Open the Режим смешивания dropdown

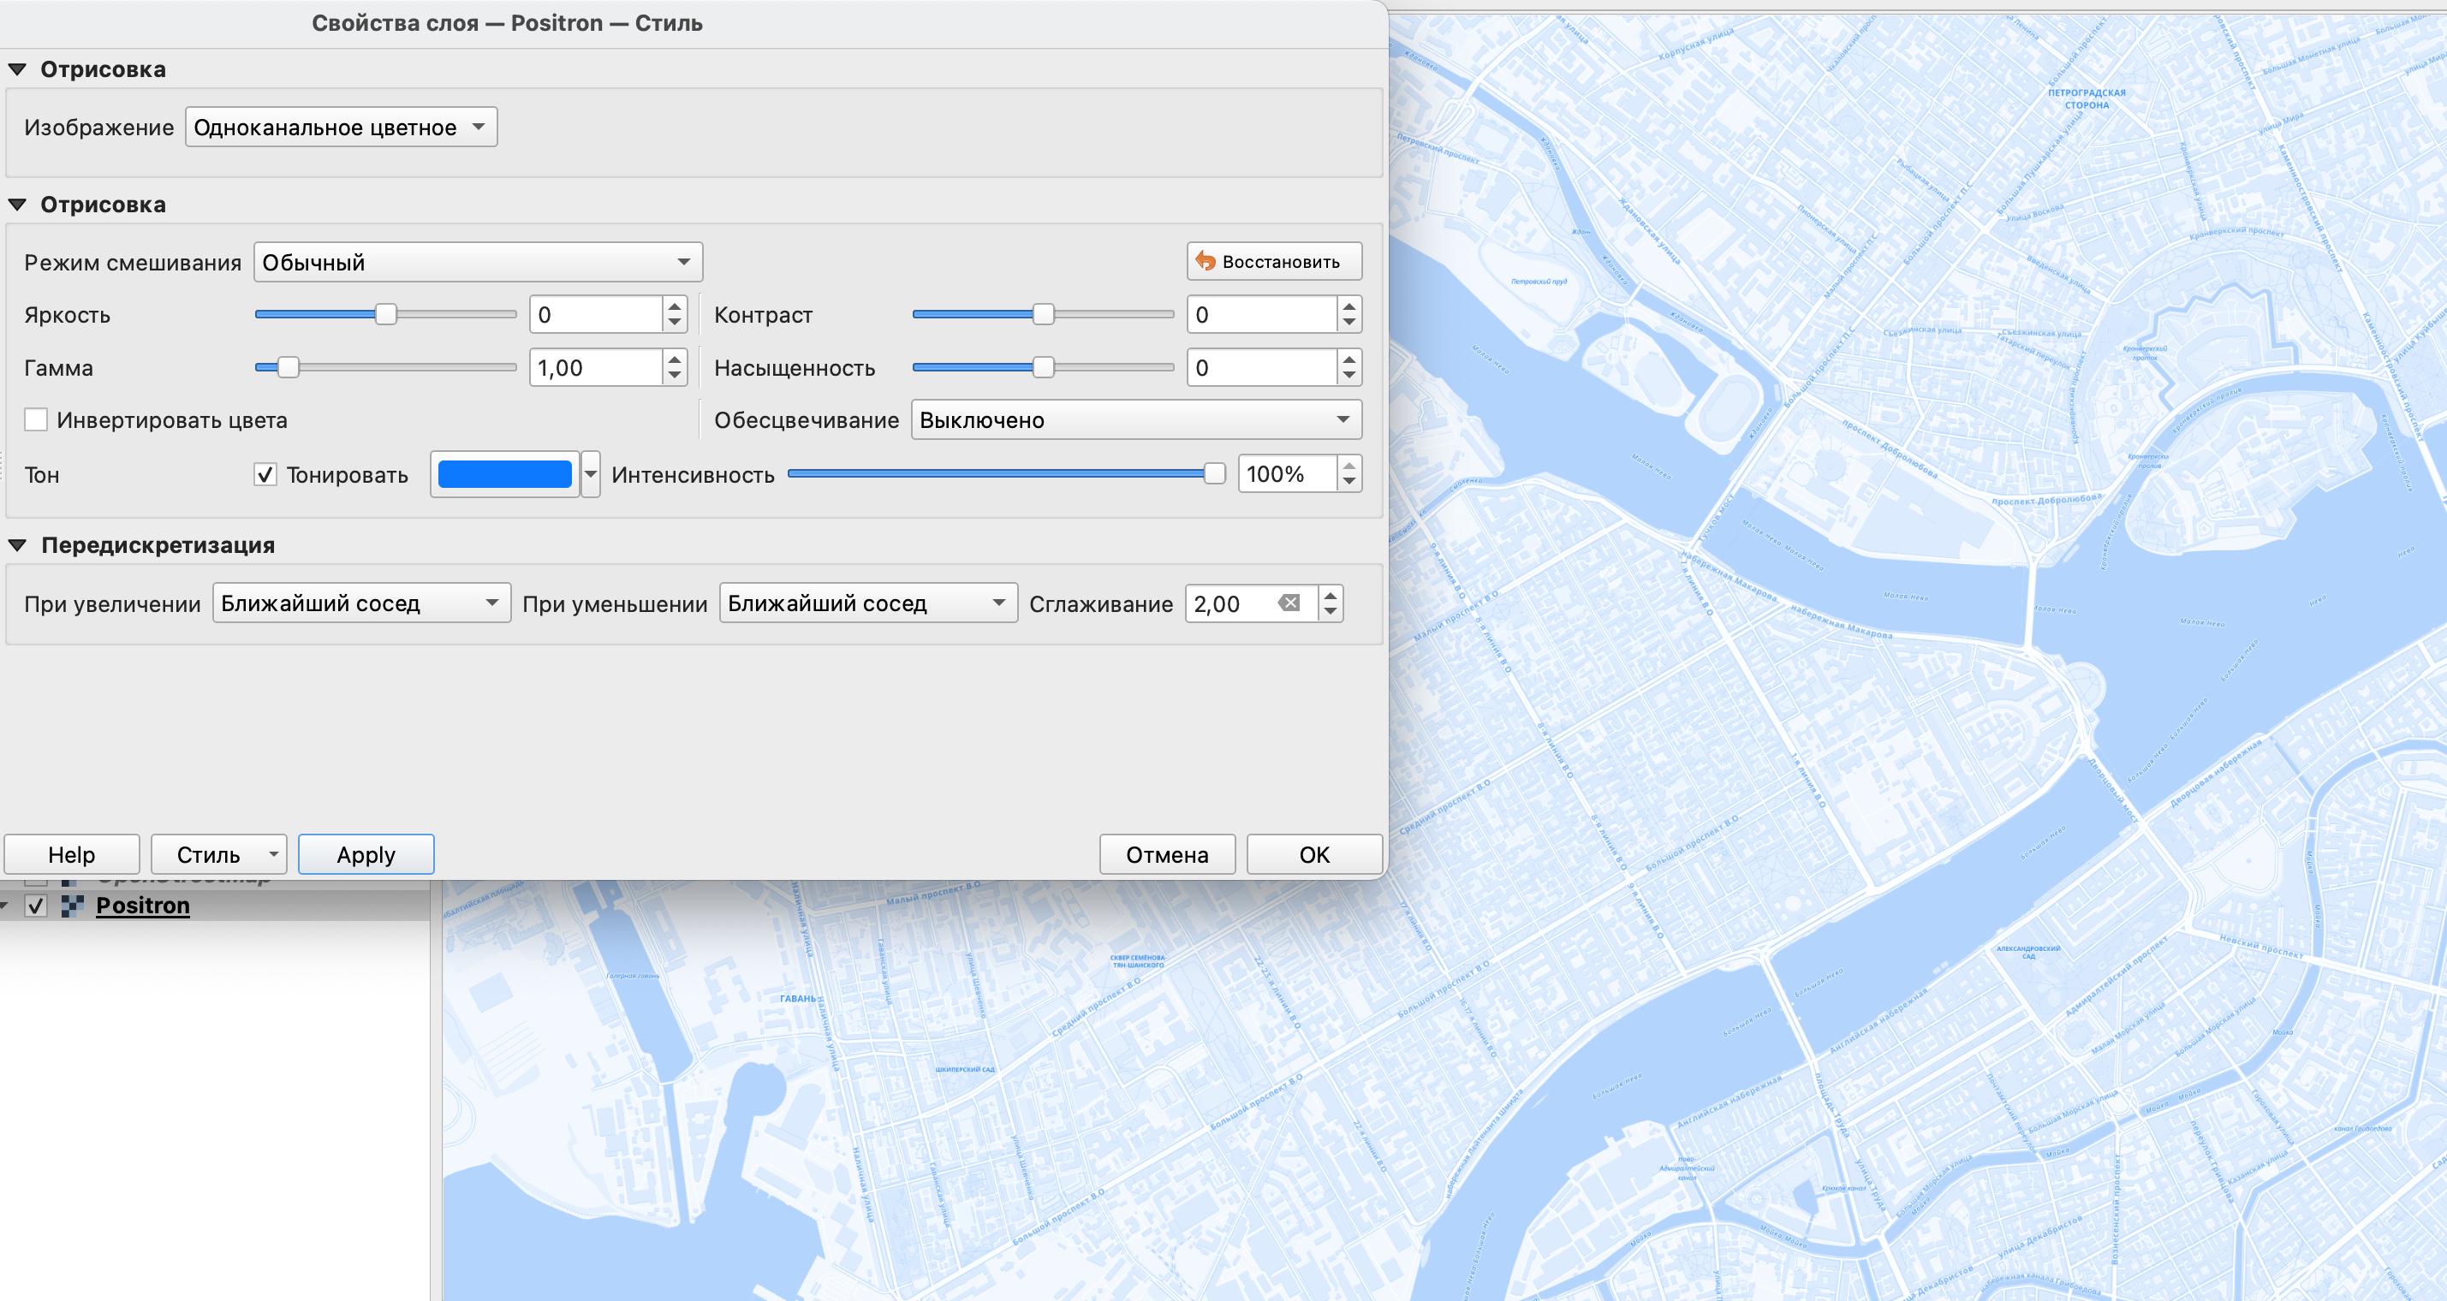tap(478, 262)
